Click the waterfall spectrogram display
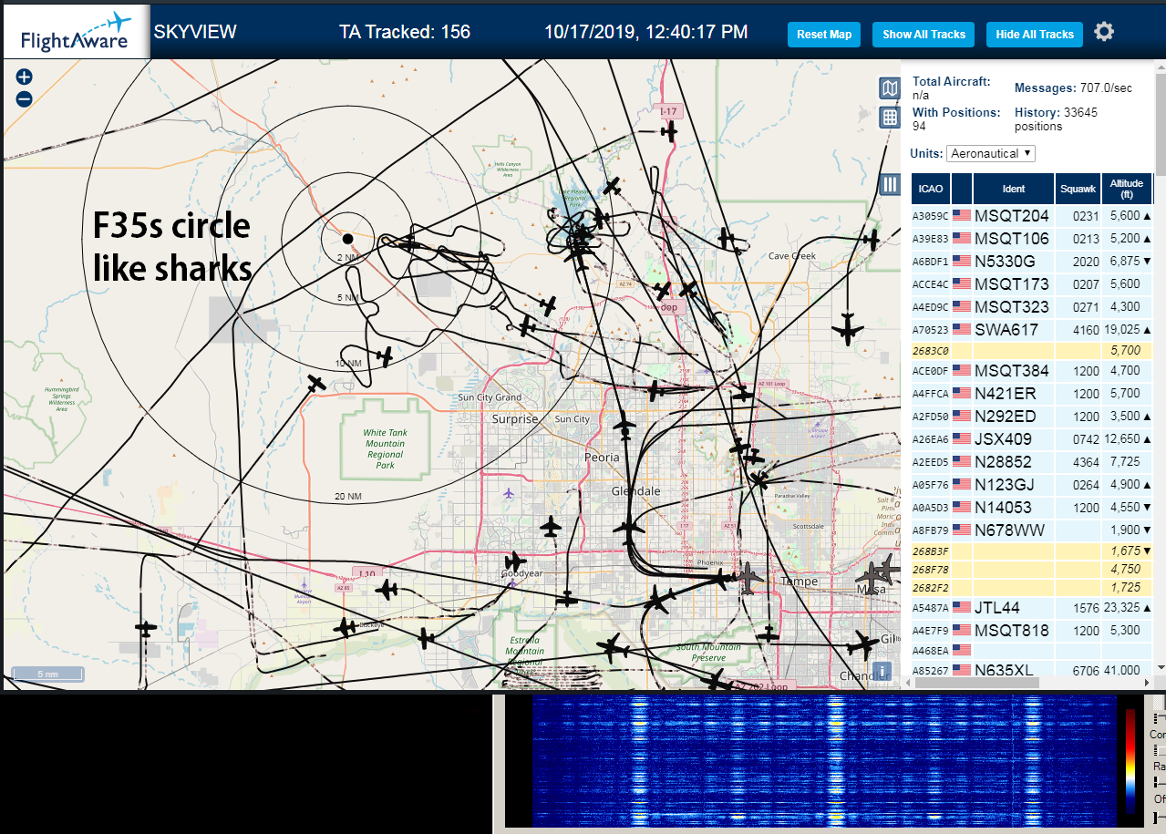Image resolution: width=1166 pixels, height=834 pixels. click(x=824, y=761)
